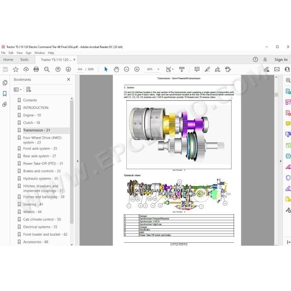This screenshot has width=291, height=291.
Task: Click the Save file toolbar icon
Action: tap(5, 69)
